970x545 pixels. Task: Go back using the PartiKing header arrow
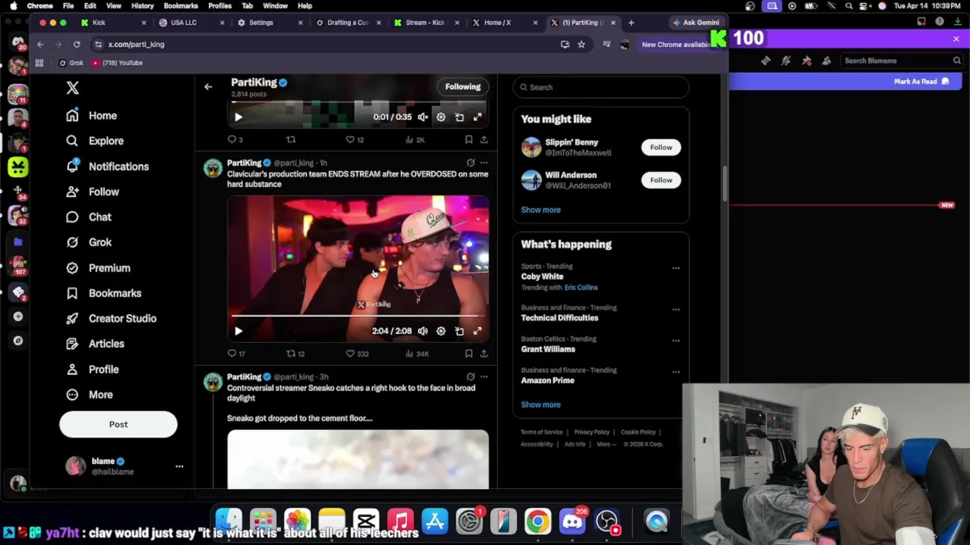pyautogui.click(x=208, y=87)
